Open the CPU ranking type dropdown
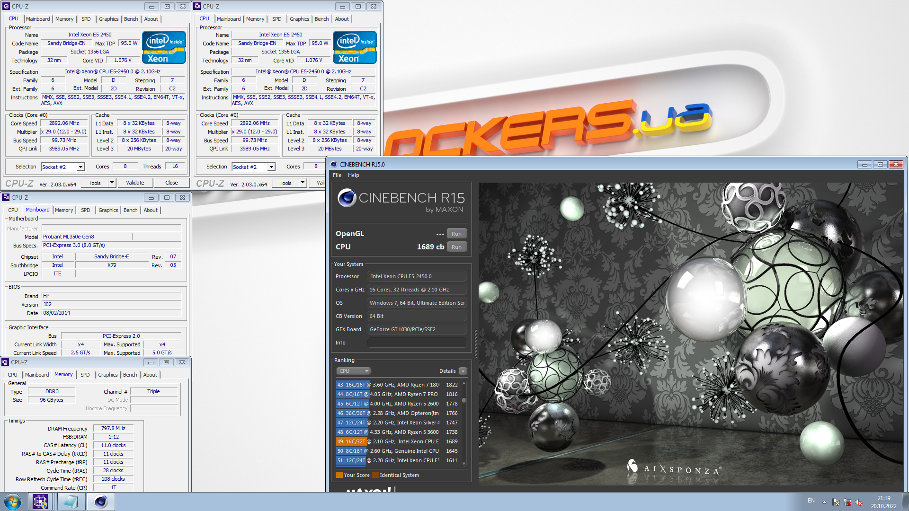The image size is (909, 511). (353, 371)
